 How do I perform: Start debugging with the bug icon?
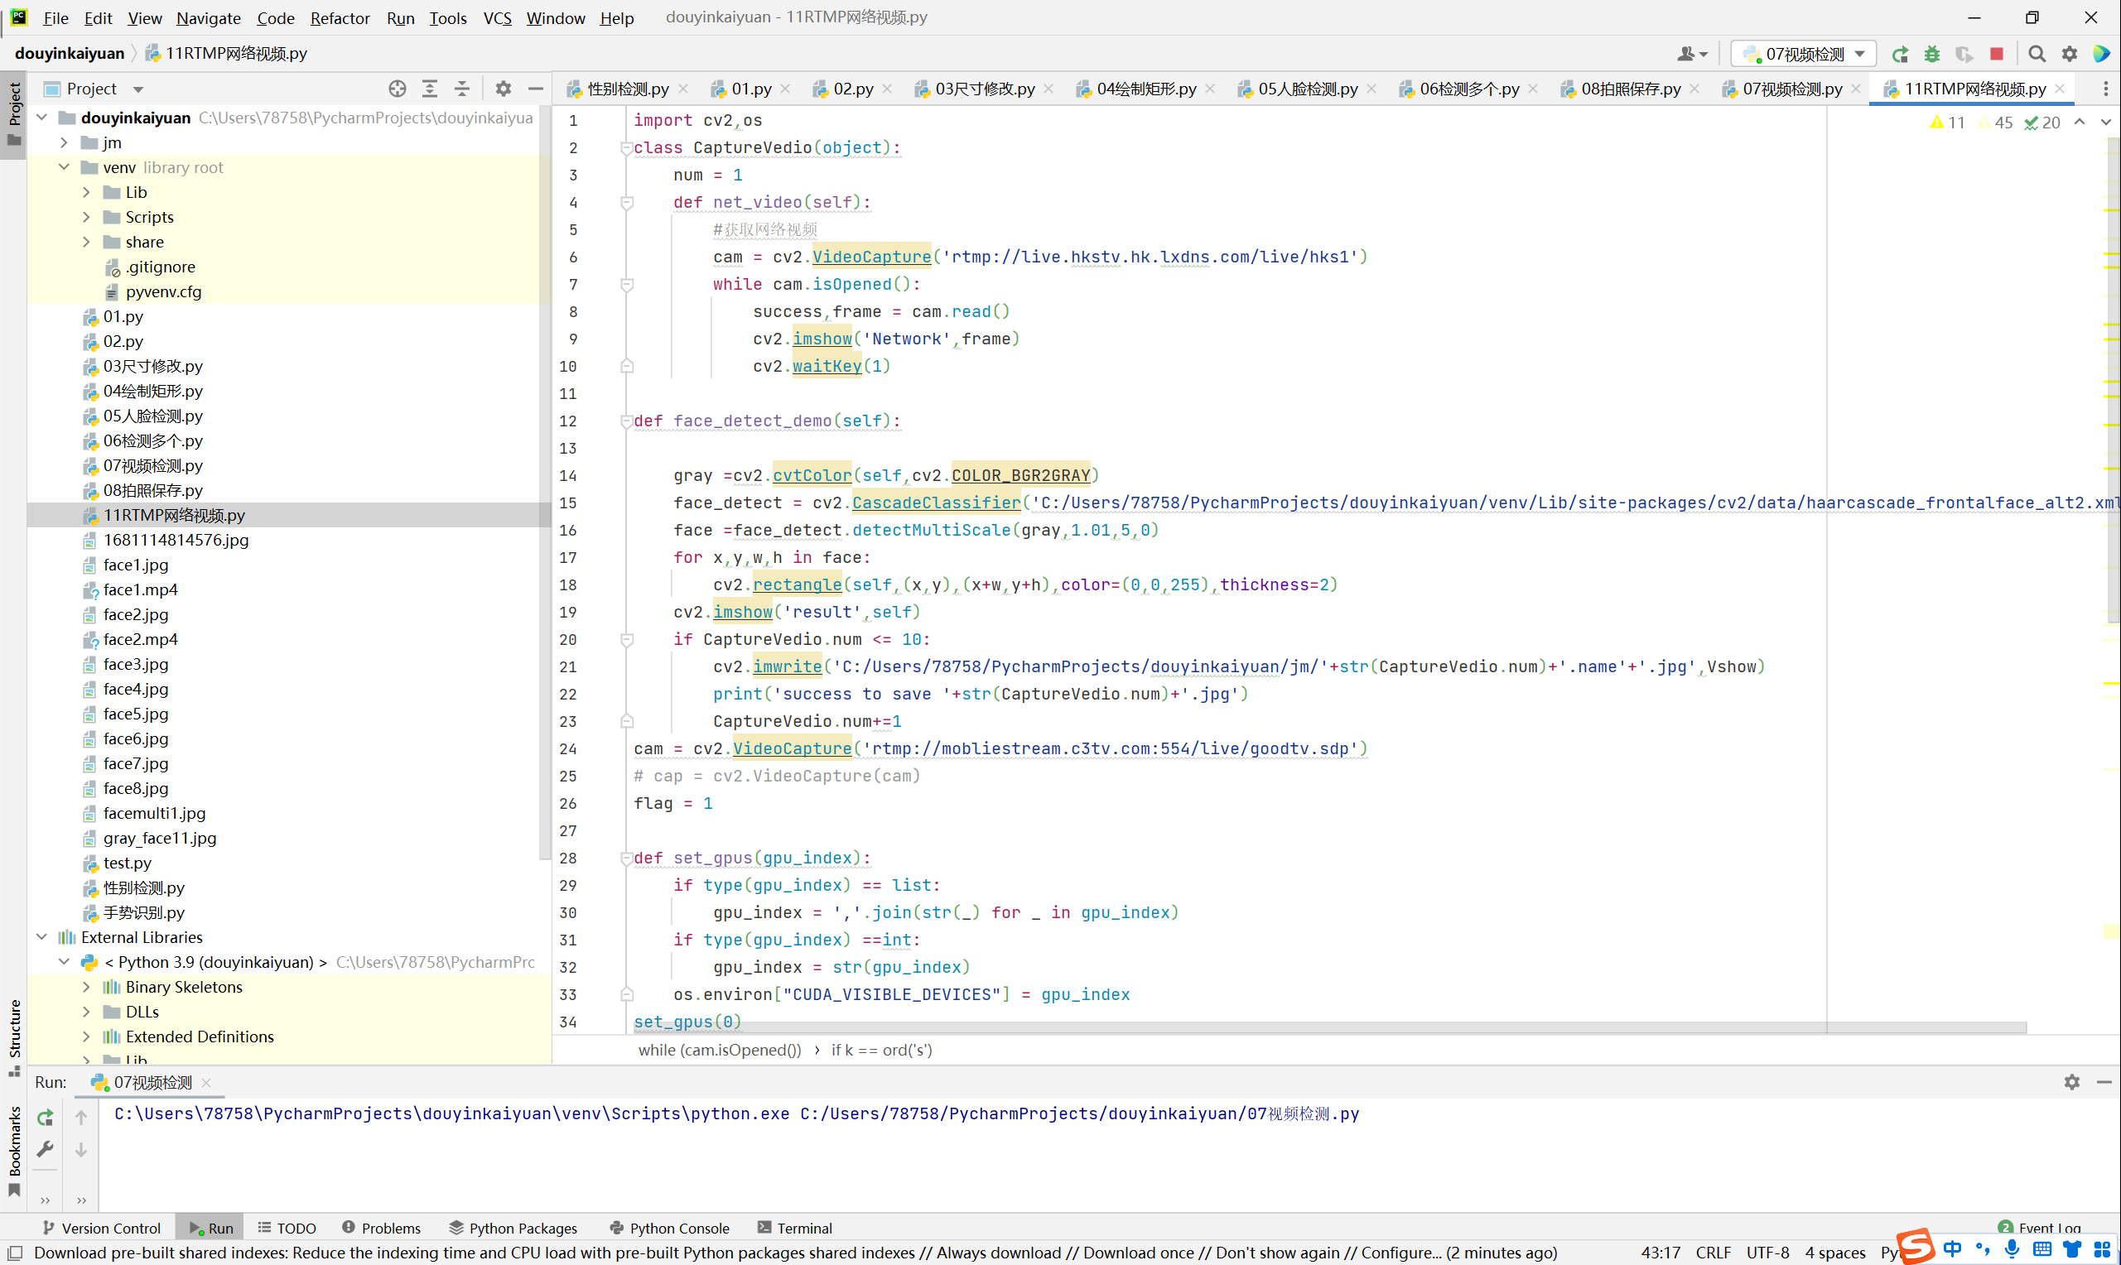1931,54
